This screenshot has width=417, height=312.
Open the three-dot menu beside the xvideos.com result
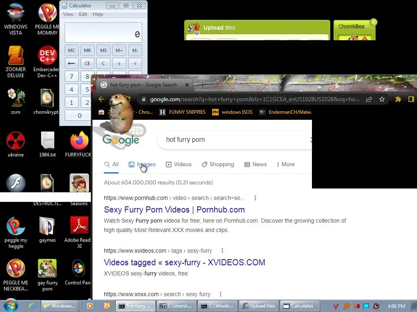(222, 250)
